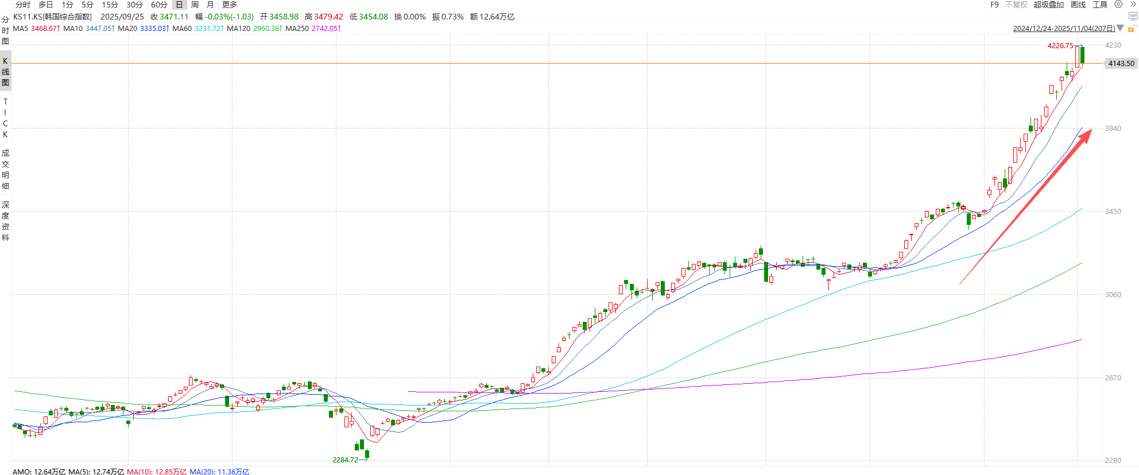The image size is (1139, 475).
Task: Select the 30分 period tab
Action: click(134, 5)
